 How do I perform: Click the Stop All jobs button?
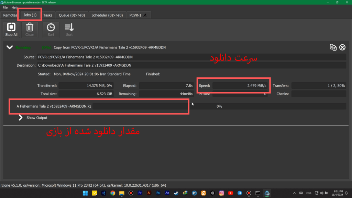coord(11,30)
